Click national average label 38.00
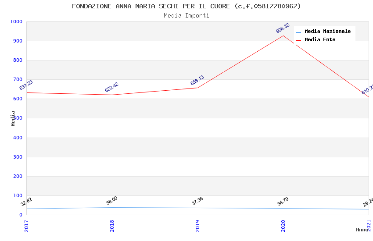373x241 pixels. pos(111,201)
